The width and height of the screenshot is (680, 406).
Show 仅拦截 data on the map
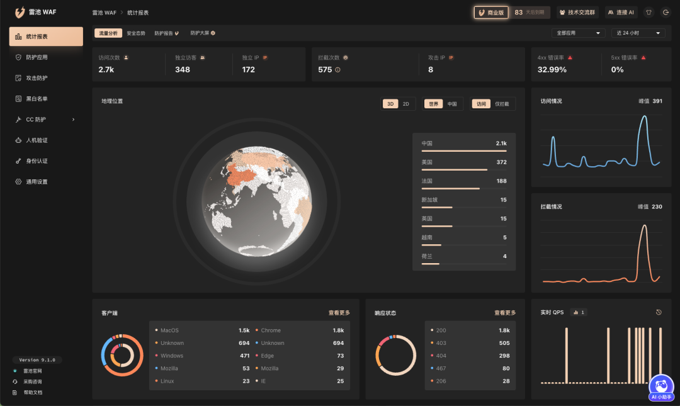[x=502, y=104]
